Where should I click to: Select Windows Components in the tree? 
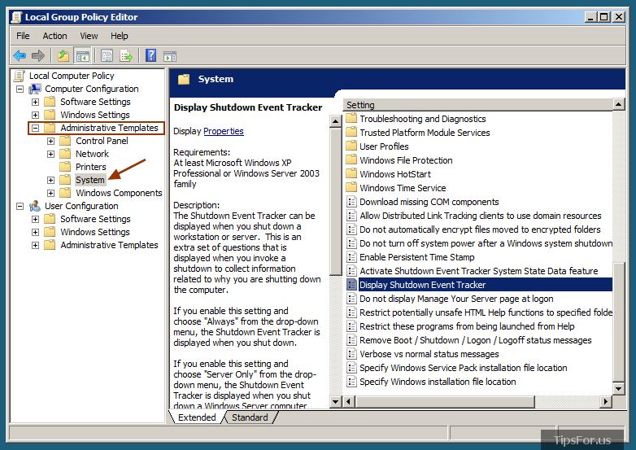[119, 193]
